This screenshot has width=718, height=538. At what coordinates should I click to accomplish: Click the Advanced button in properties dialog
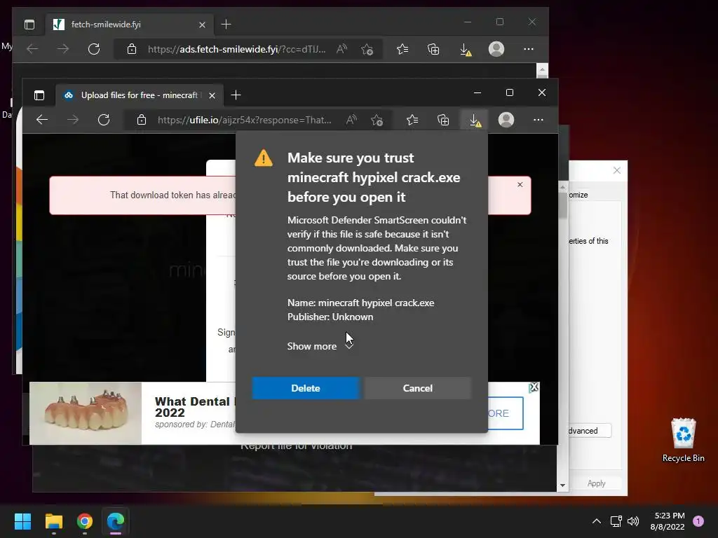point(589,431)
